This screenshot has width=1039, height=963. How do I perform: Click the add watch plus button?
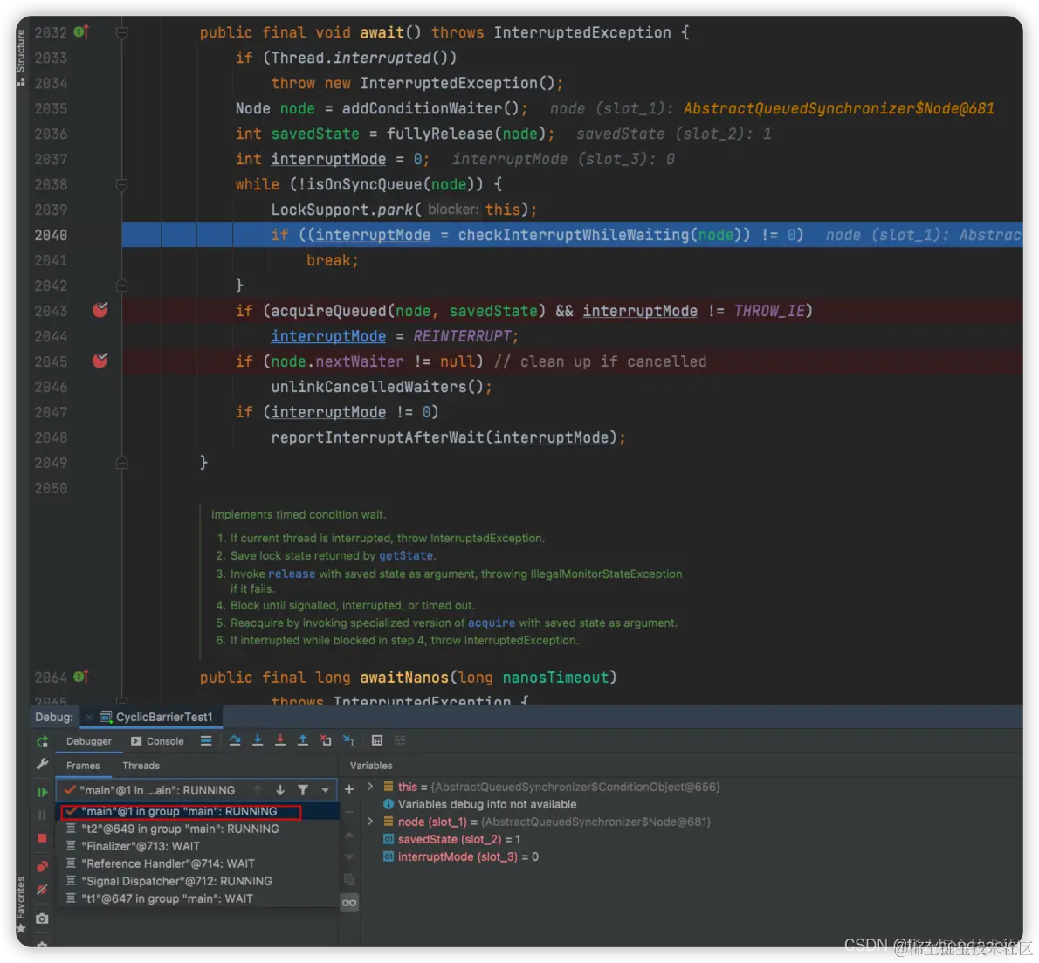(349, 789)
